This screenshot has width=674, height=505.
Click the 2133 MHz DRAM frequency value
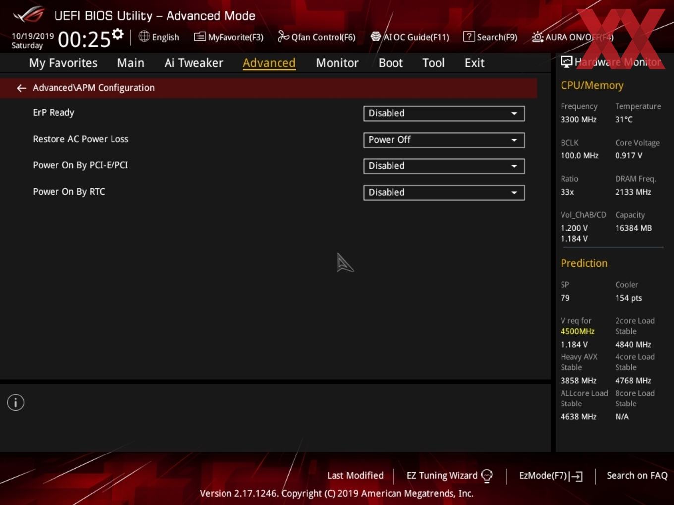[633, 192]
